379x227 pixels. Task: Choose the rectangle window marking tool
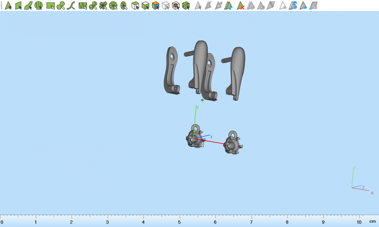pyautogui.click(x=50, y=5)
